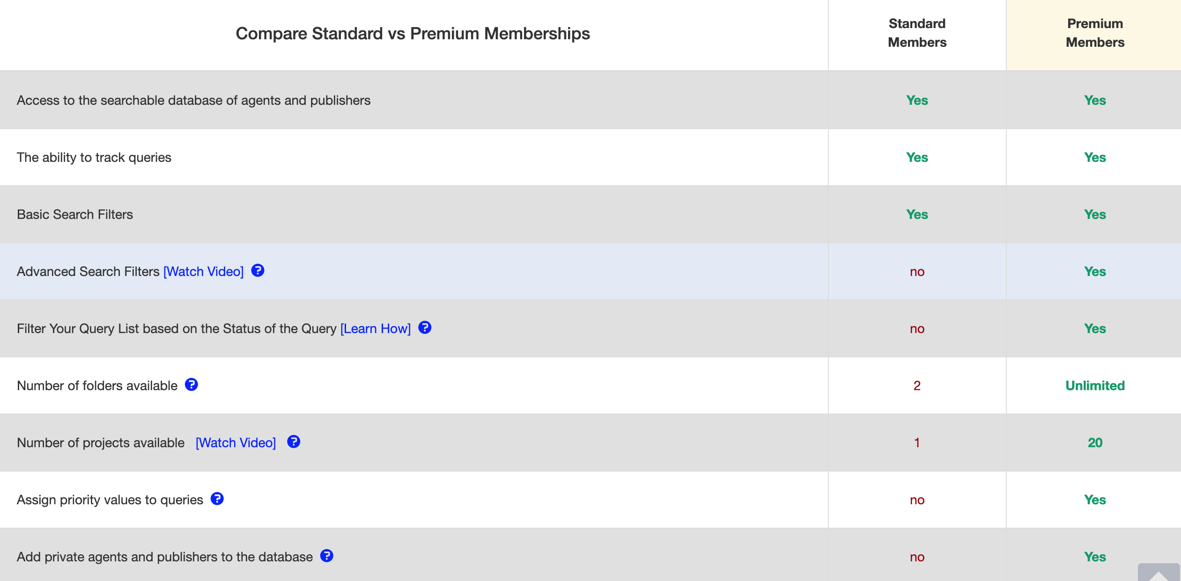The image size is (1181, 581).
Task: Click no under Standard for priority values
Action: 915,499
